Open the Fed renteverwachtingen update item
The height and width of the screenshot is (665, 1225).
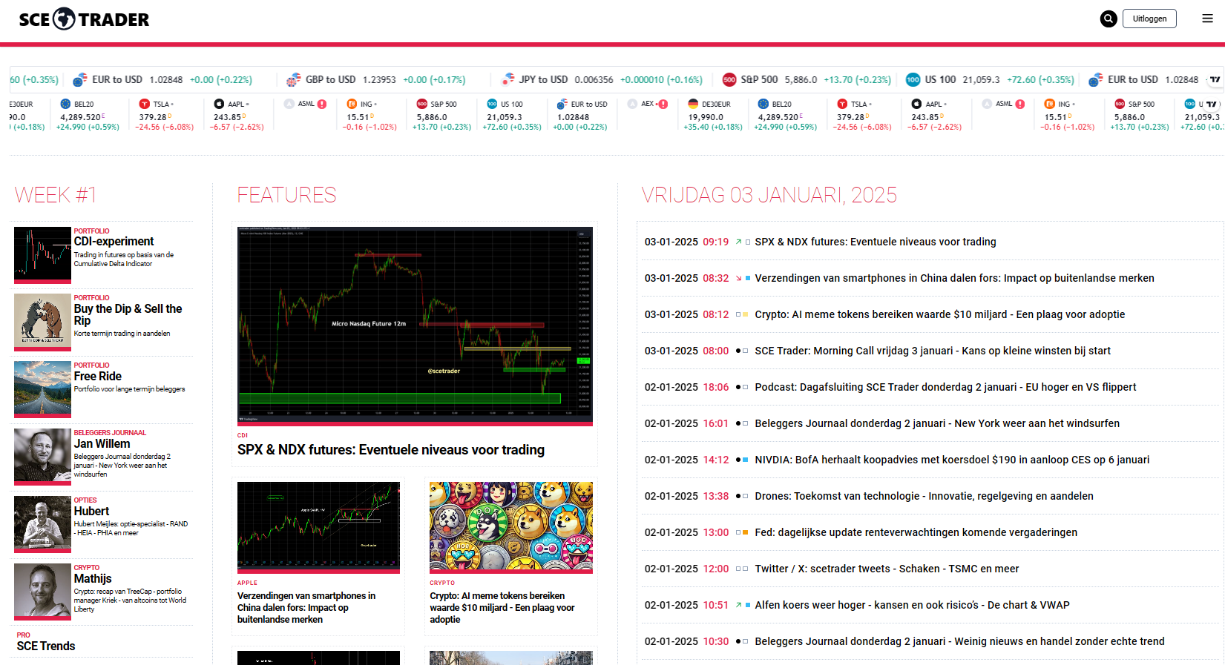tap(916, 532)
